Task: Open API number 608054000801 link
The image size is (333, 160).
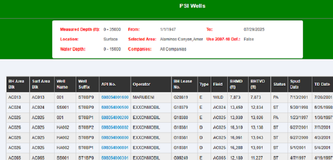Action: (115, 148)
